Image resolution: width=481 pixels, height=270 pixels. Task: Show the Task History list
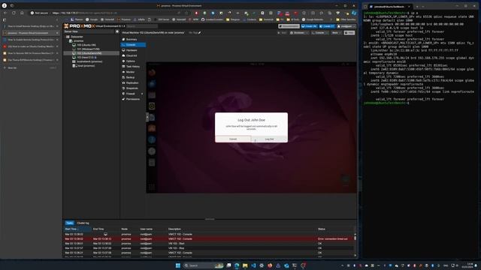(133, 67)
